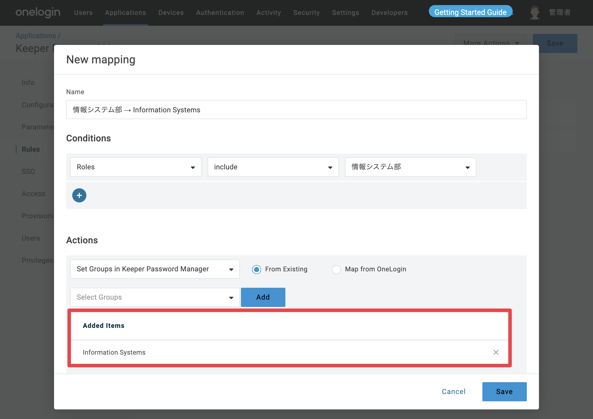Open the Security menu in navbar
The height and width of the screenshot is (419, 593).
307,12
